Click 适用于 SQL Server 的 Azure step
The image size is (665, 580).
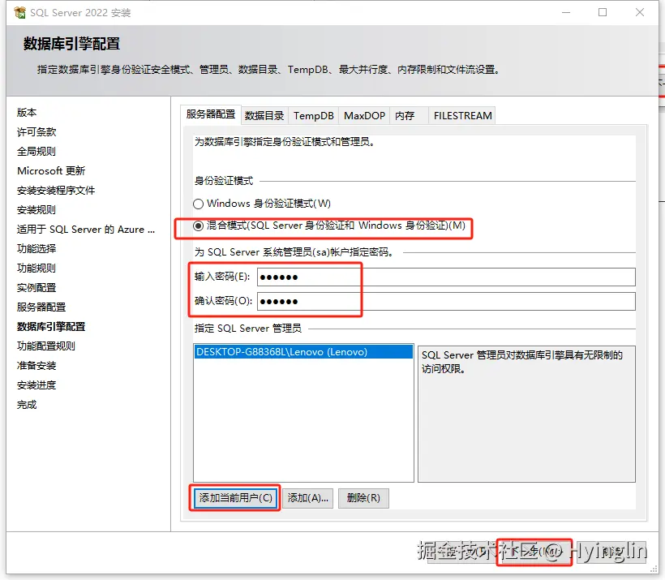click(86, 230)
